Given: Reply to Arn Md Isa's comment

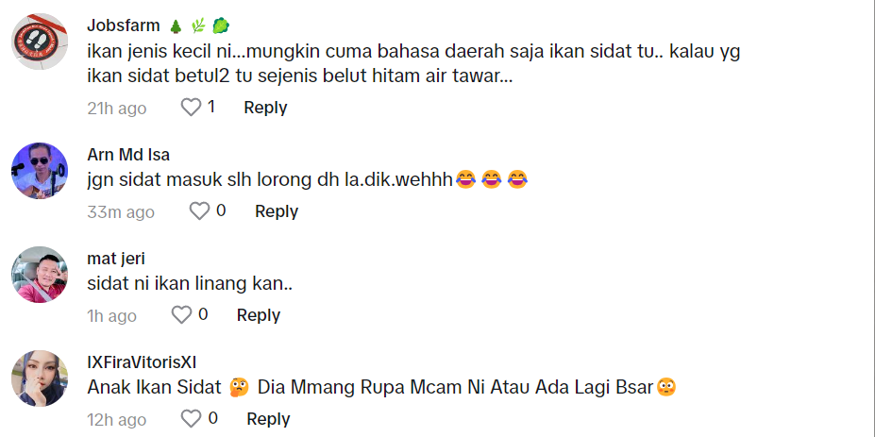Looking at the screenshot, I should pos(277,211).
